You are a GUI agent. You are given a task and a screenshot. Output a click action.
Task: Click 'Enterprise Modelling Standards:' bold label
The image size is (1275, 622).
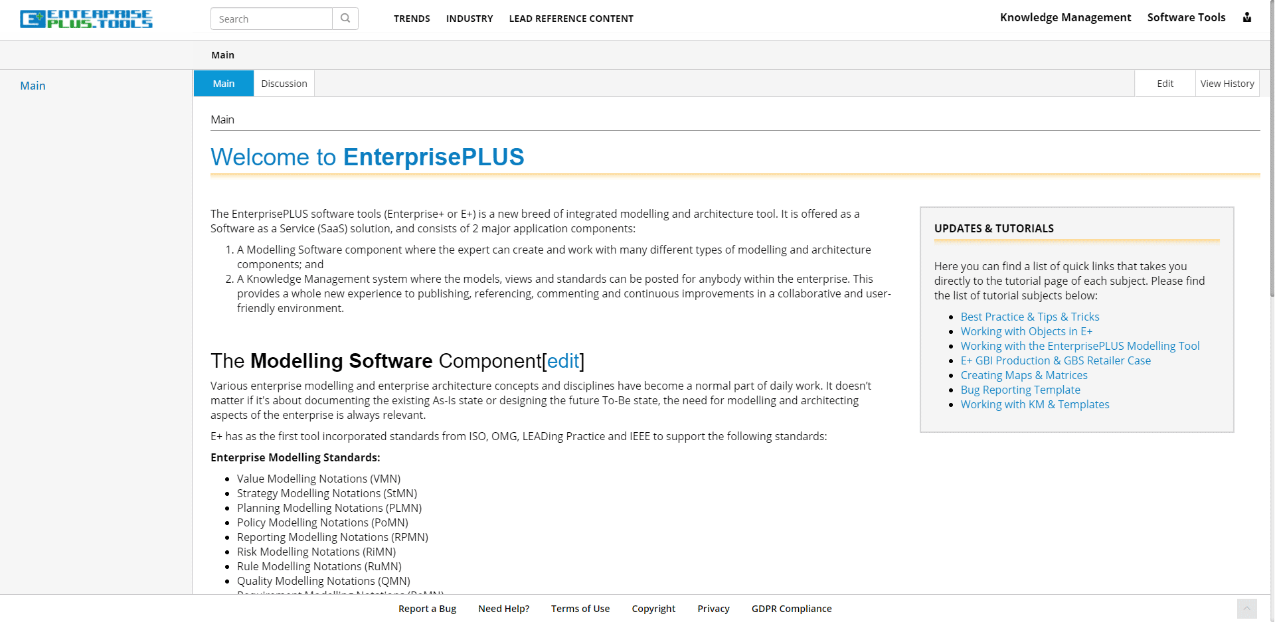pos(296,457)
